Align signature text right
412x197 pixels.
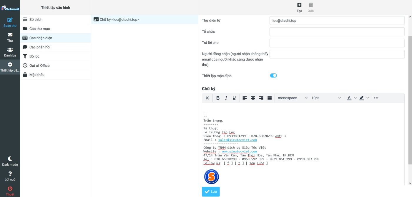[x=261, y=98]
